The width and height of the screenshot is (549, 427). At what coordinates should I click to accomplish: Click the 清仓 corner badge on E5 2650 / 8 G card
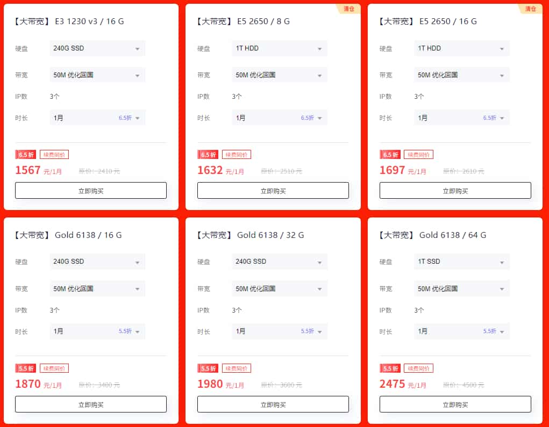[x=349, y=9]
